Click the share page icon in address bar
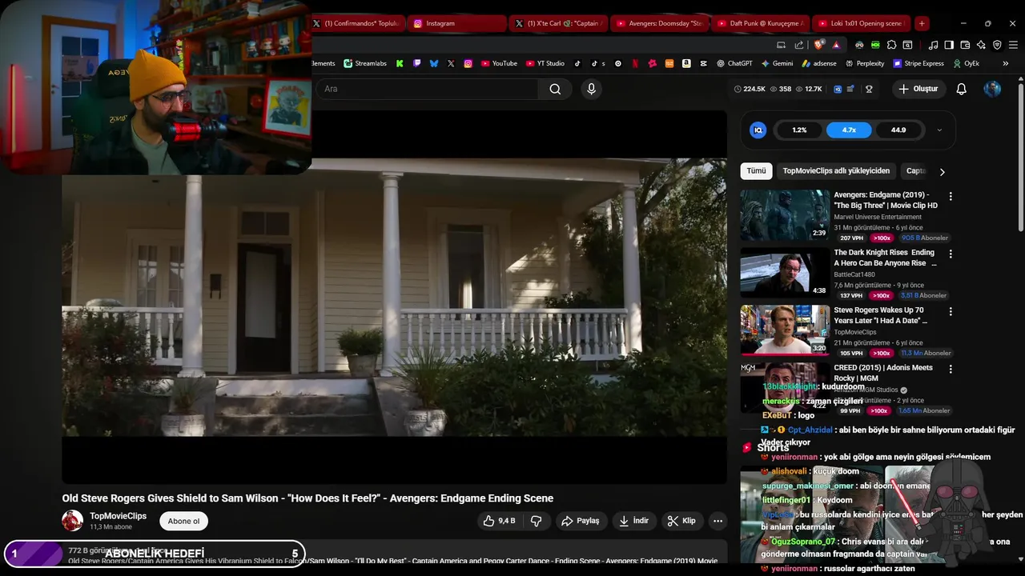The height and width of the screenshot is (576, 1025). (798, 45)
